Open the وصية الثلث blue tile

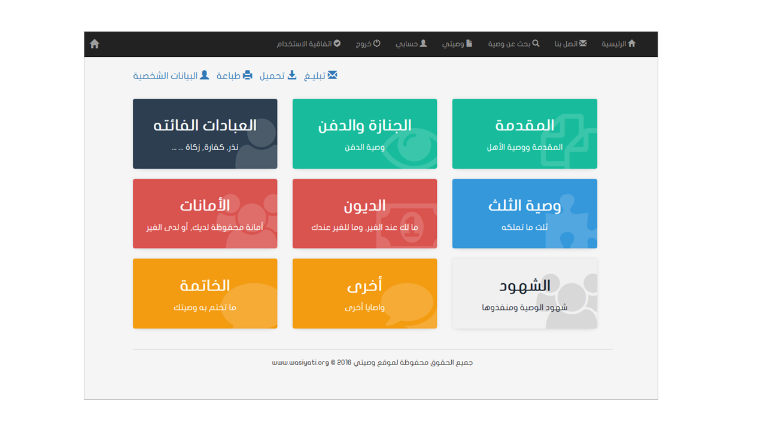524,213
